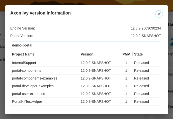Select the portal-components project name
The image size is (173, 119).
[x=27, y=70]
